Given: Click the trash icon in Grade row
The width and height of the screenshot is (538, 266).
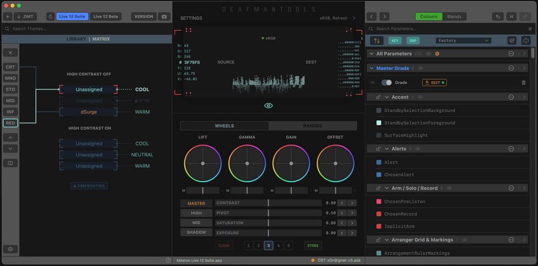Looking at the screenshot, I should click(523, 82).
